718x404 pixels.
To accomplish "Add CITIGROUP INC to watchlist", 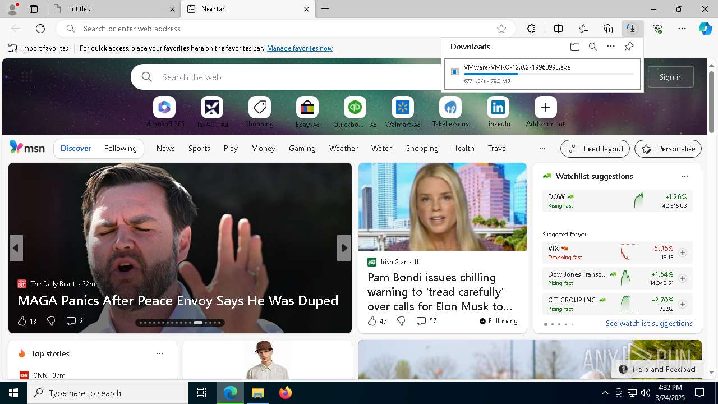I will pos(682,304).
